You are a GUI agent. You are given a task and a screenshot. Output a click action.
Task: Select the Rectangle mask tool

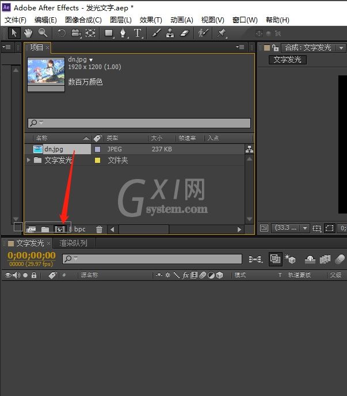point(109,33)
